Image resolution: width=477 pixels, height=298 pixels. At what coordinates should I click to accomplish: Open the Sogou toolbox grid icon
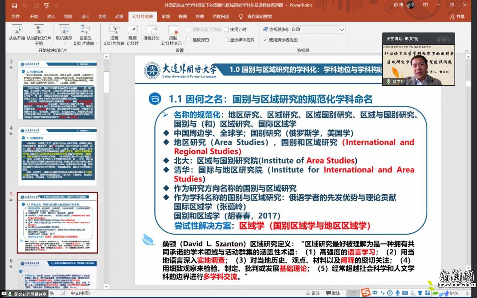pos(427,293)
